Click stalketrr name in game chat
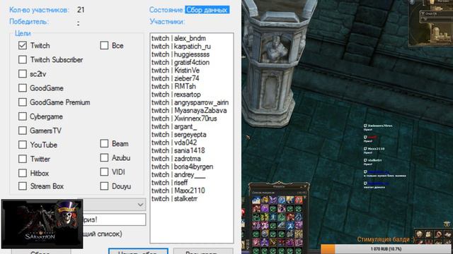The image size is (453, 254). (374, 160)
